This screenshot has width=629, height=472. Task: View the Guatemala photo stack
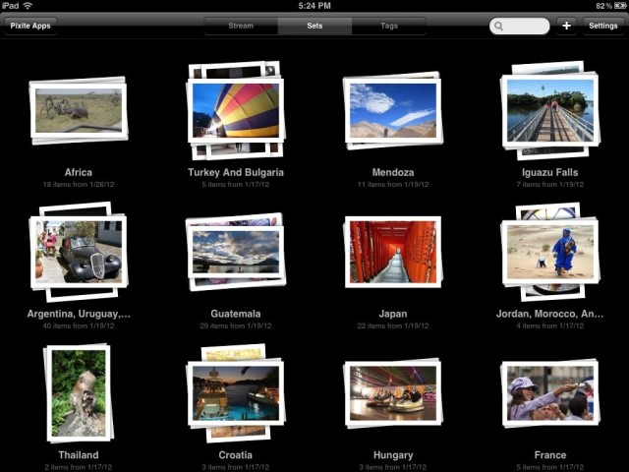pos(236,252)
